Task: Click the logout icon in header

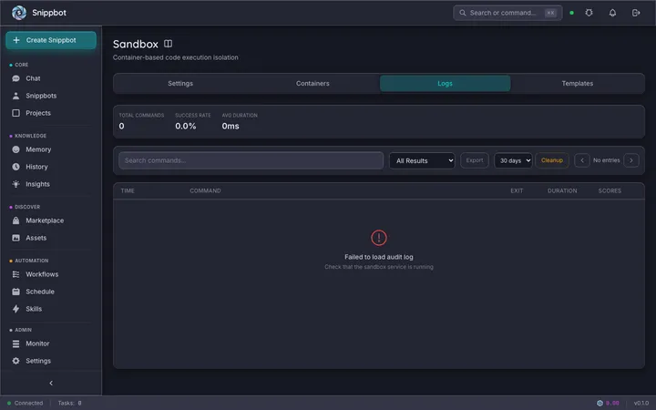Action: (x=636, y=13)
